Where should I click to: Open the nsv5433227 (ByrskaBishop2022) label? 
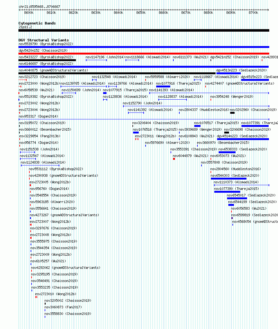46,57
